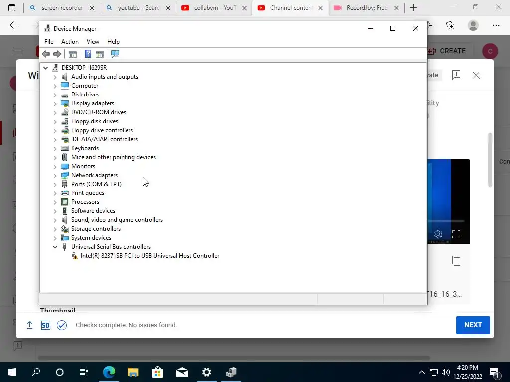Enter fullscreen on video preview

(x=456, y=234)
